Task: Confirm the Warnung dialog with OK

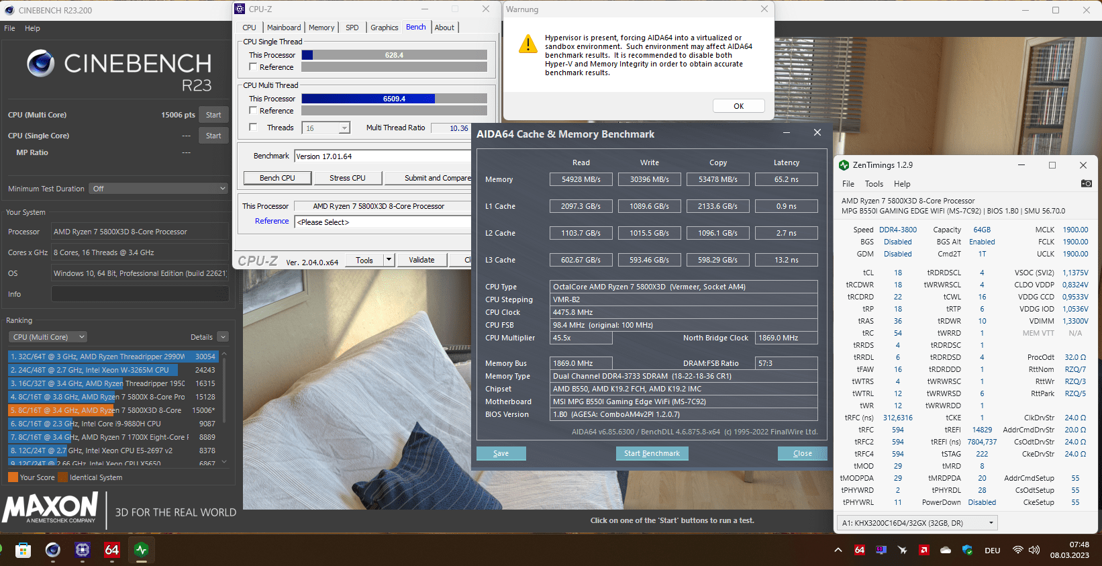Action: click(738, 106)
